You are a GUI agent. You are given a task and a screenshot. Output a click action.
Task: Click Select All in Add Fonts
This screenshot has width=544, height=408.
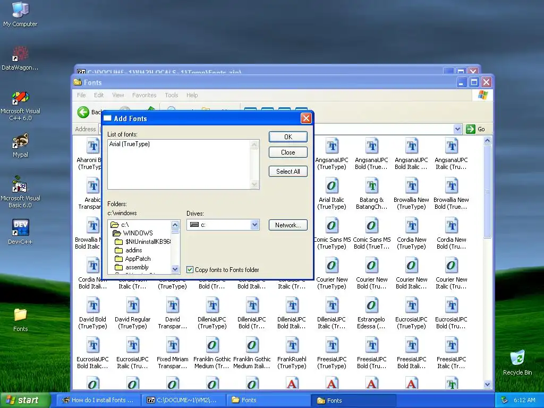(x=288, y=172)
